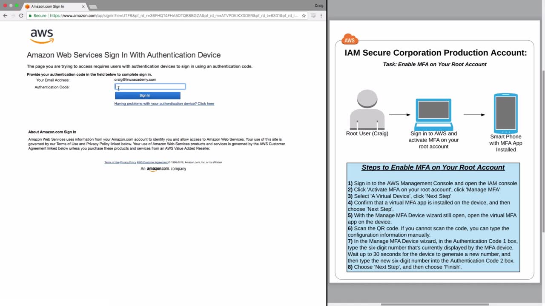Click the AWS logo on the sign-in page
This screenshot has width=545, height=306.
click(42, 36)
